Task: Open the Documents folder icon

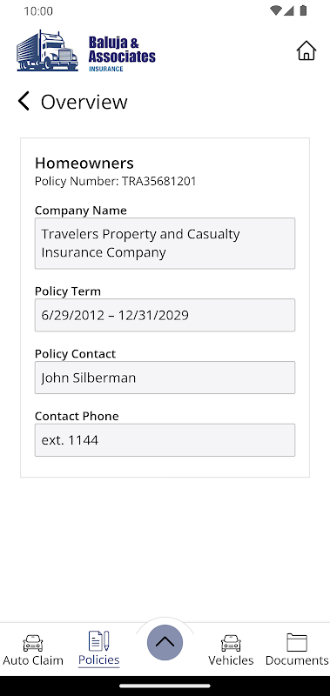Action: click(x=297, y=642)
